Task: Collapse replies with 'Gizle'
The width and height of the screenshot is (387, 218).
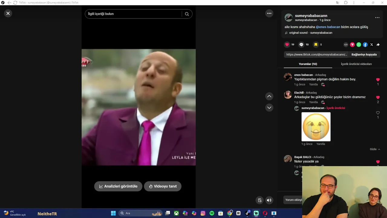Action: pos(375,149)
